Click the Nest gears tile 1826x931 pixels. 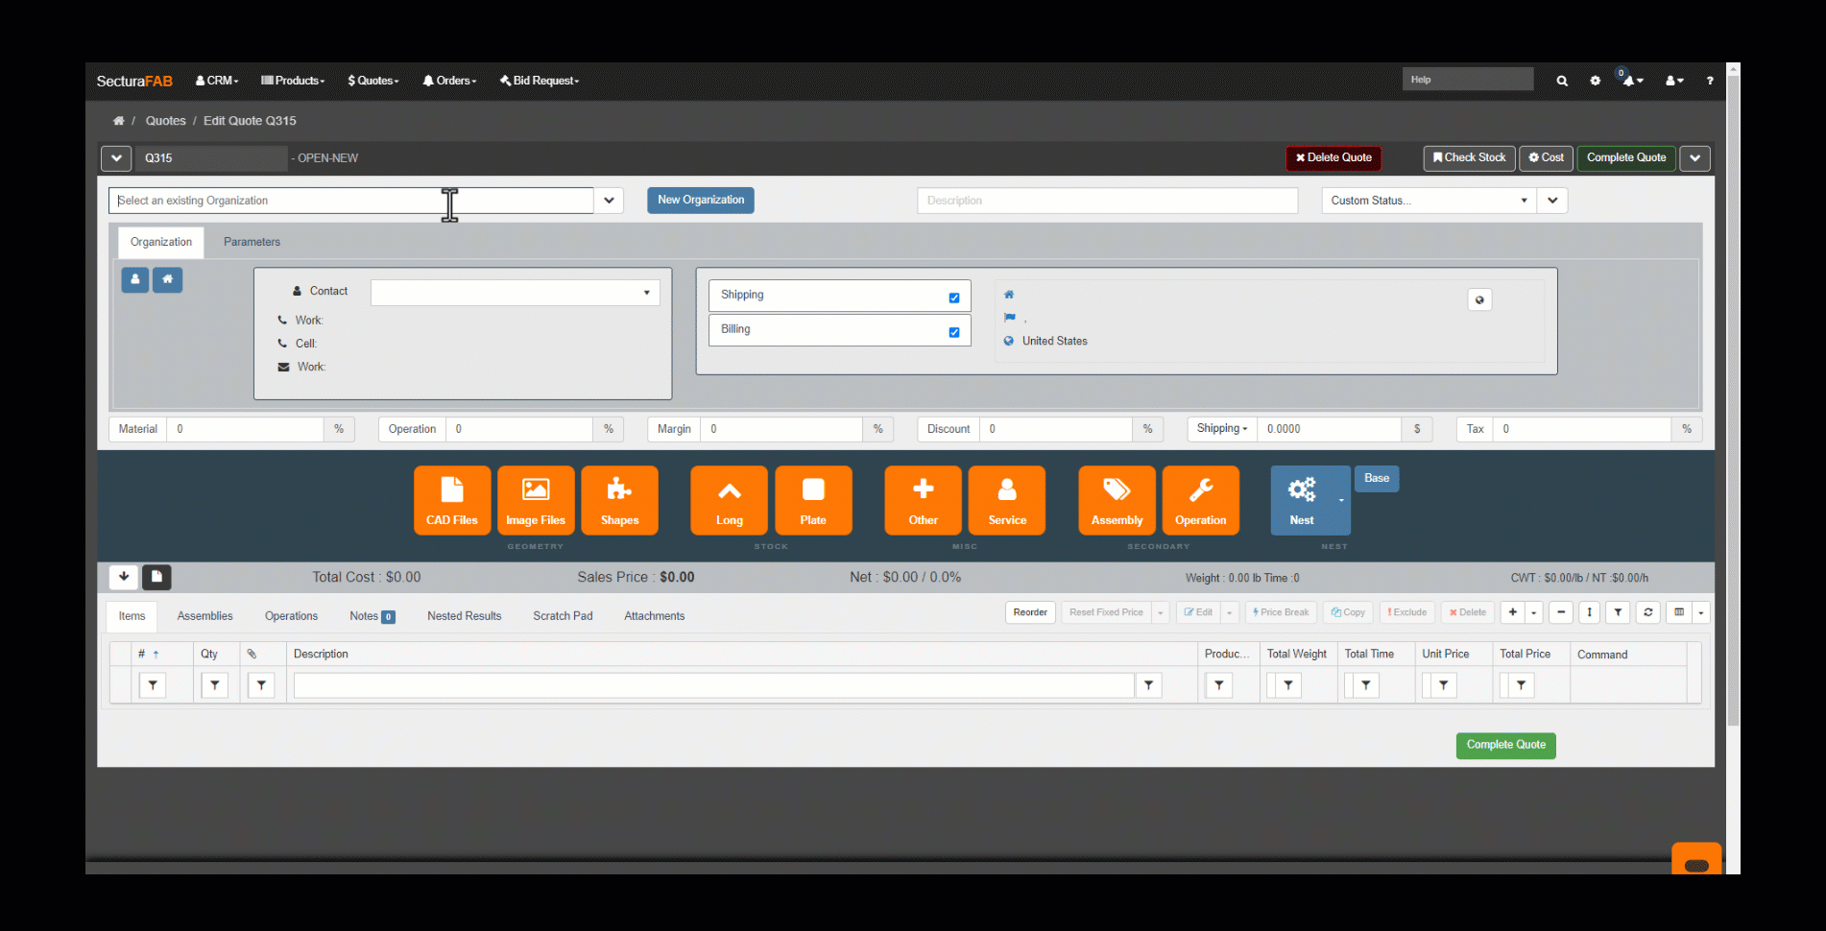pyautogui.click(x=1302, y=500)
